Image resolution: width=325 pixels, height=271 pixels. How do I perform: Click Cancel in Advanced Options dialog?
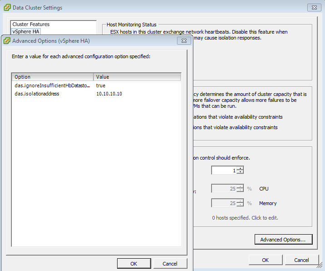170,264
